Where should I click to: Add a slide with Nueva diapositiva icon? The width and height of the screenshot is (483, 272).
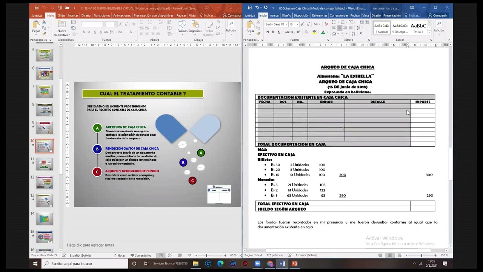point(62,24)
